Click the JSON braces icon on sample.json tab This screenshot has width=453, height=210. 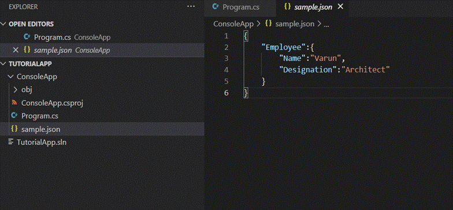[287, 7]
